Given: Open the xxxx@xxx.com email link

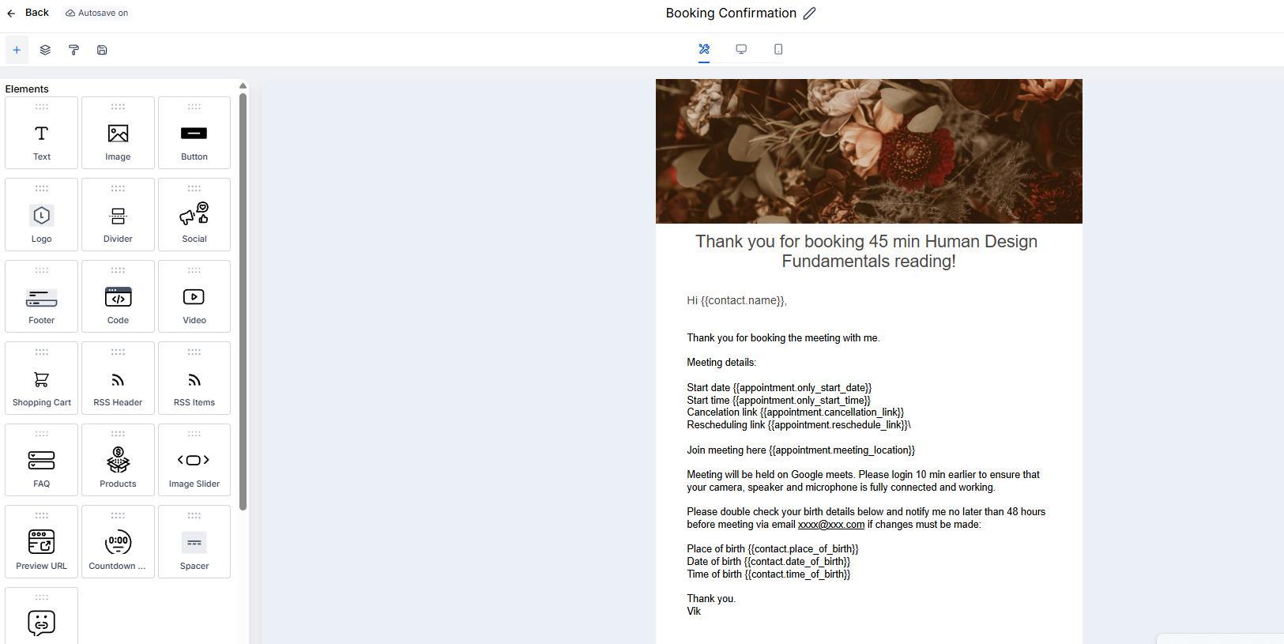Looking at the screenshot, I should [x=831, y=525].
